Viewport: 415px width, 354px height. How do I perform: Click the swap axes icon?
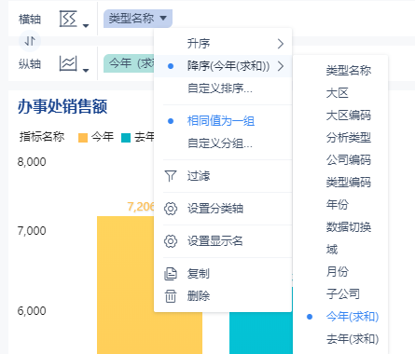(30, 41)
